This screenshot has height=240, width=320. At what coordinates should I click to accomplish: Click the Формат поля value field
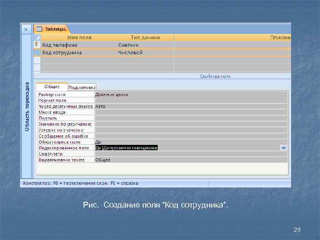coord(191,100)
